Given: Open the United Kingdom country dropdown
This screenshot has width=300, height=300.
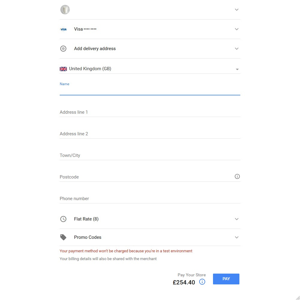Looking at the screenshot, I should point(237,69).
